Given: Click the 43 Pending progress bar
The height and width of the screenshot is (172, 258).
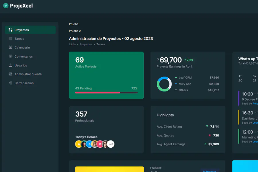Looking at the screenshot, I should (106, 93).
